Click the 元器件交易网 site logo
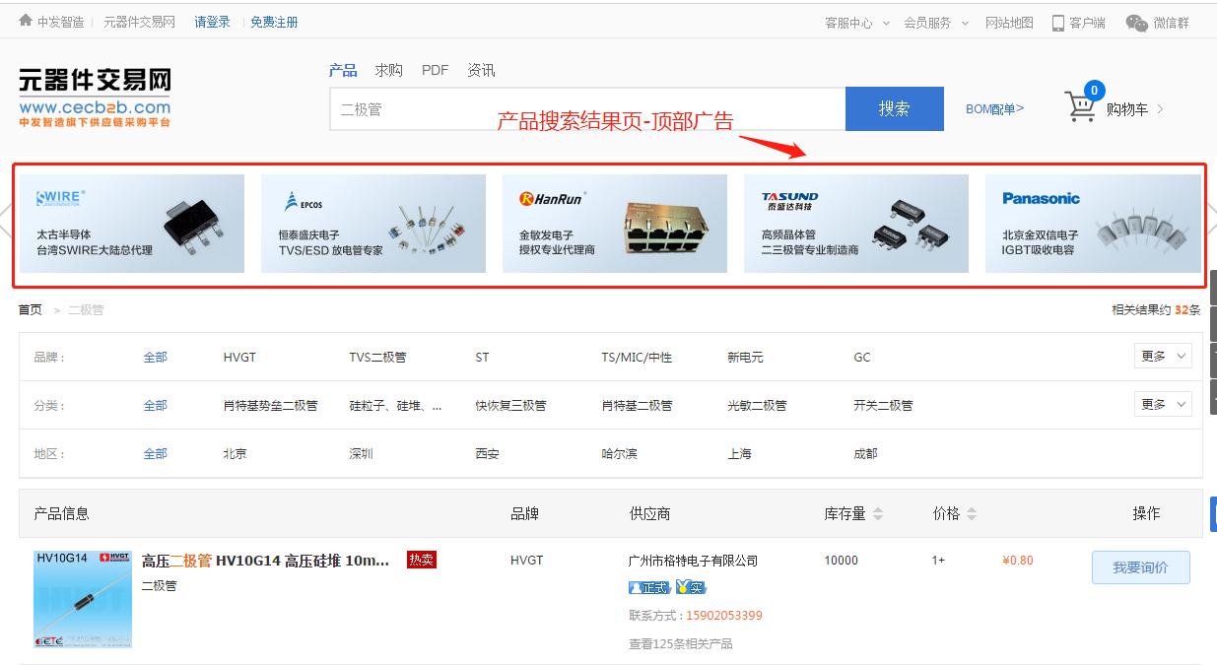This screenshot has width=1217, height=665. tap(95, 97)
